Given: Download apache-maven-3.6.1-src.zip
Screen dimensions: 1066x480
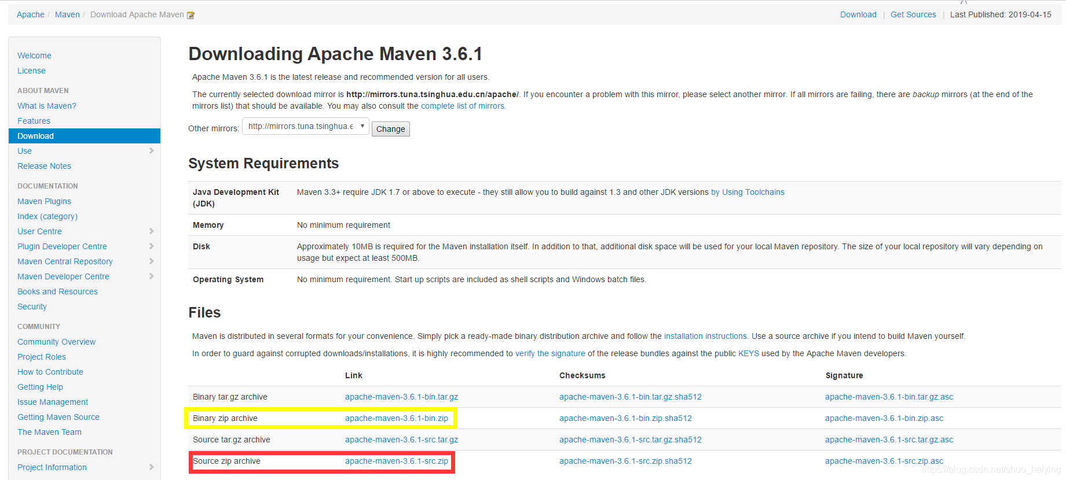Looking at the screenshot, I should click(397, 461).
